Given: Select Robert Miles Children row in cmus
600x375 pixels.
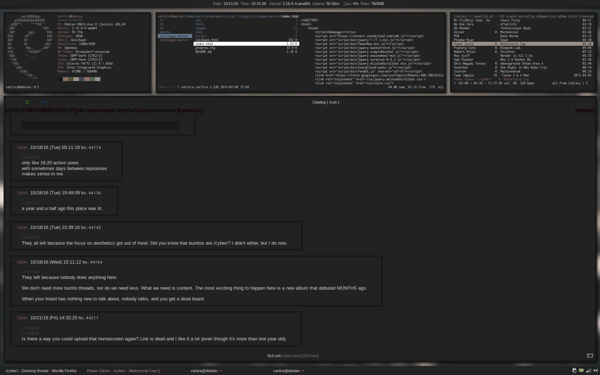Looking at the screenshot, I should pyautogui.click(x=522, y=52).
